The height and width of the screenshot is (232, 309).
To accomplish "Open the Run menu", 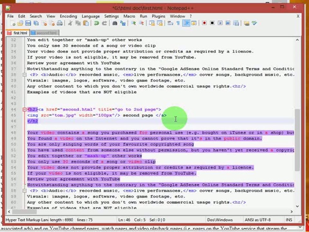I will coord(143,16).
